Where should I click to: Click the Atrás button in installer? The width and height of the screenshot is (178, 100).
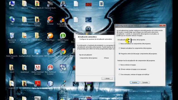pyautogui.click(x=107, y=79)
